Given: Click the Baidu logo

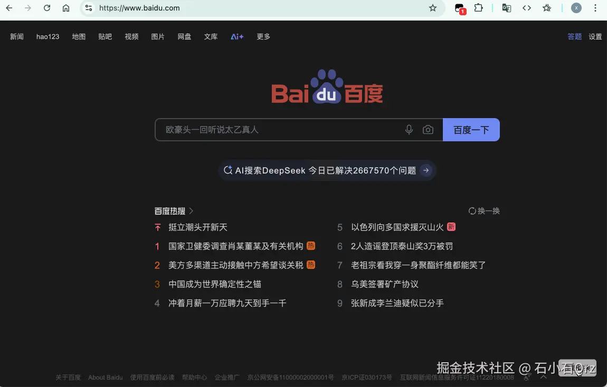Looking at the screenshot, I should click(327, 86).
